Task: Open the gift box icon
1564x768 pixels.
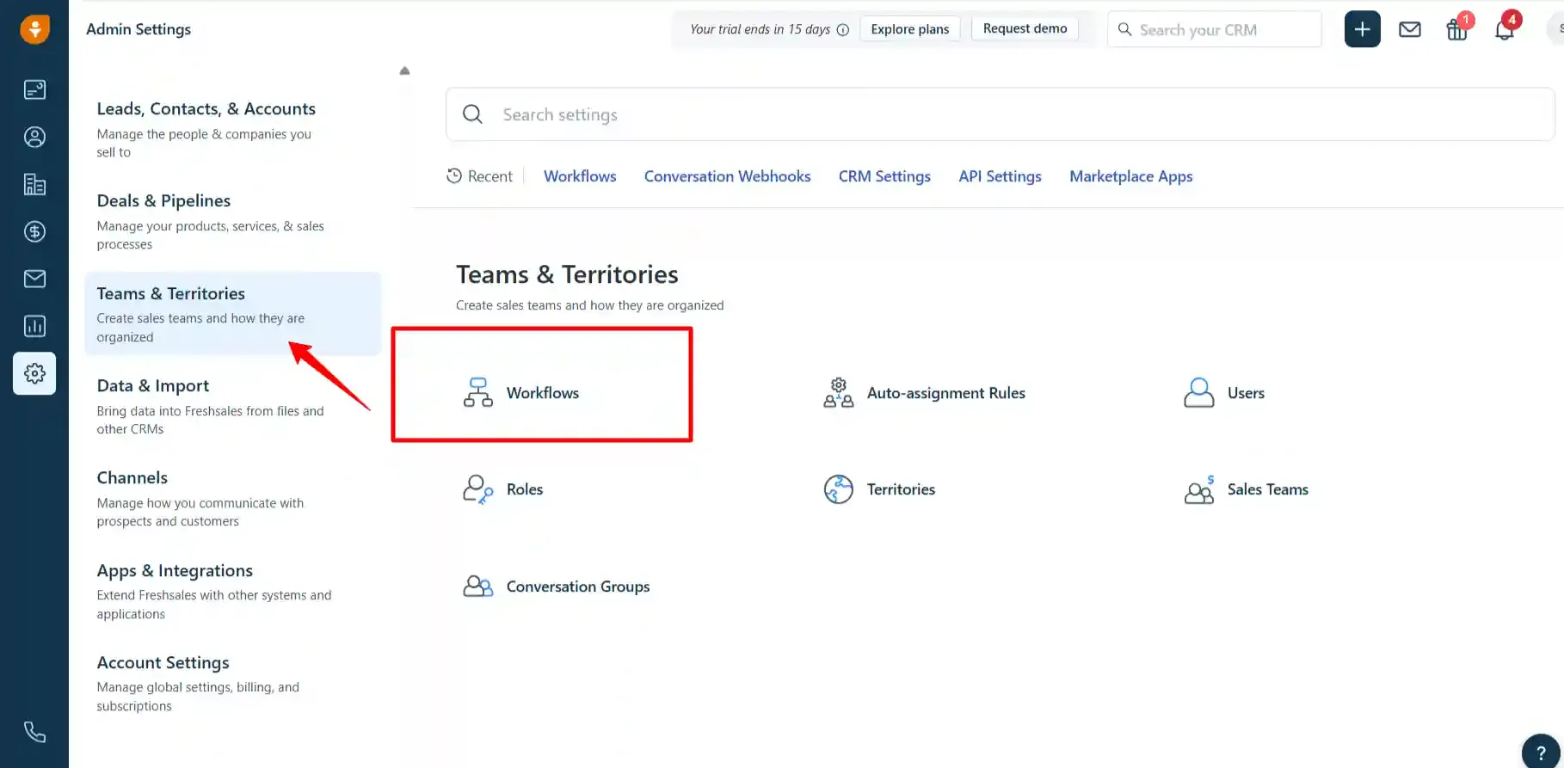Action: tap(1456, 29)
